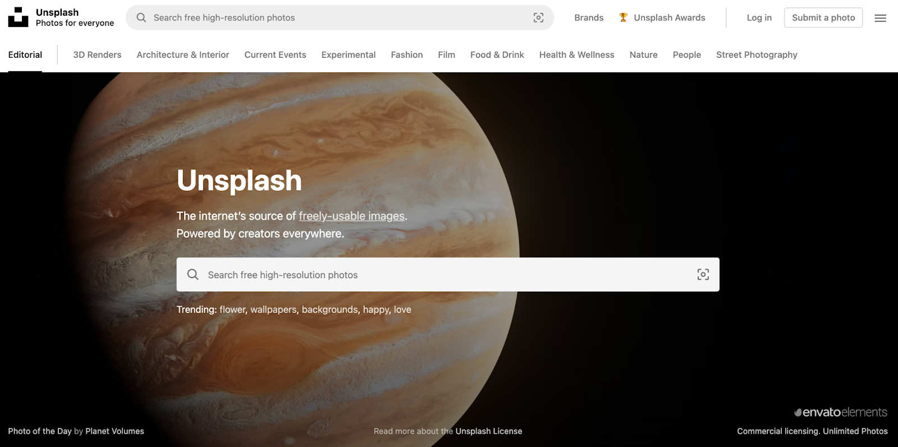Click magnifier icon in hero search box
Screen dimensions: 898x447
point(193,274)
